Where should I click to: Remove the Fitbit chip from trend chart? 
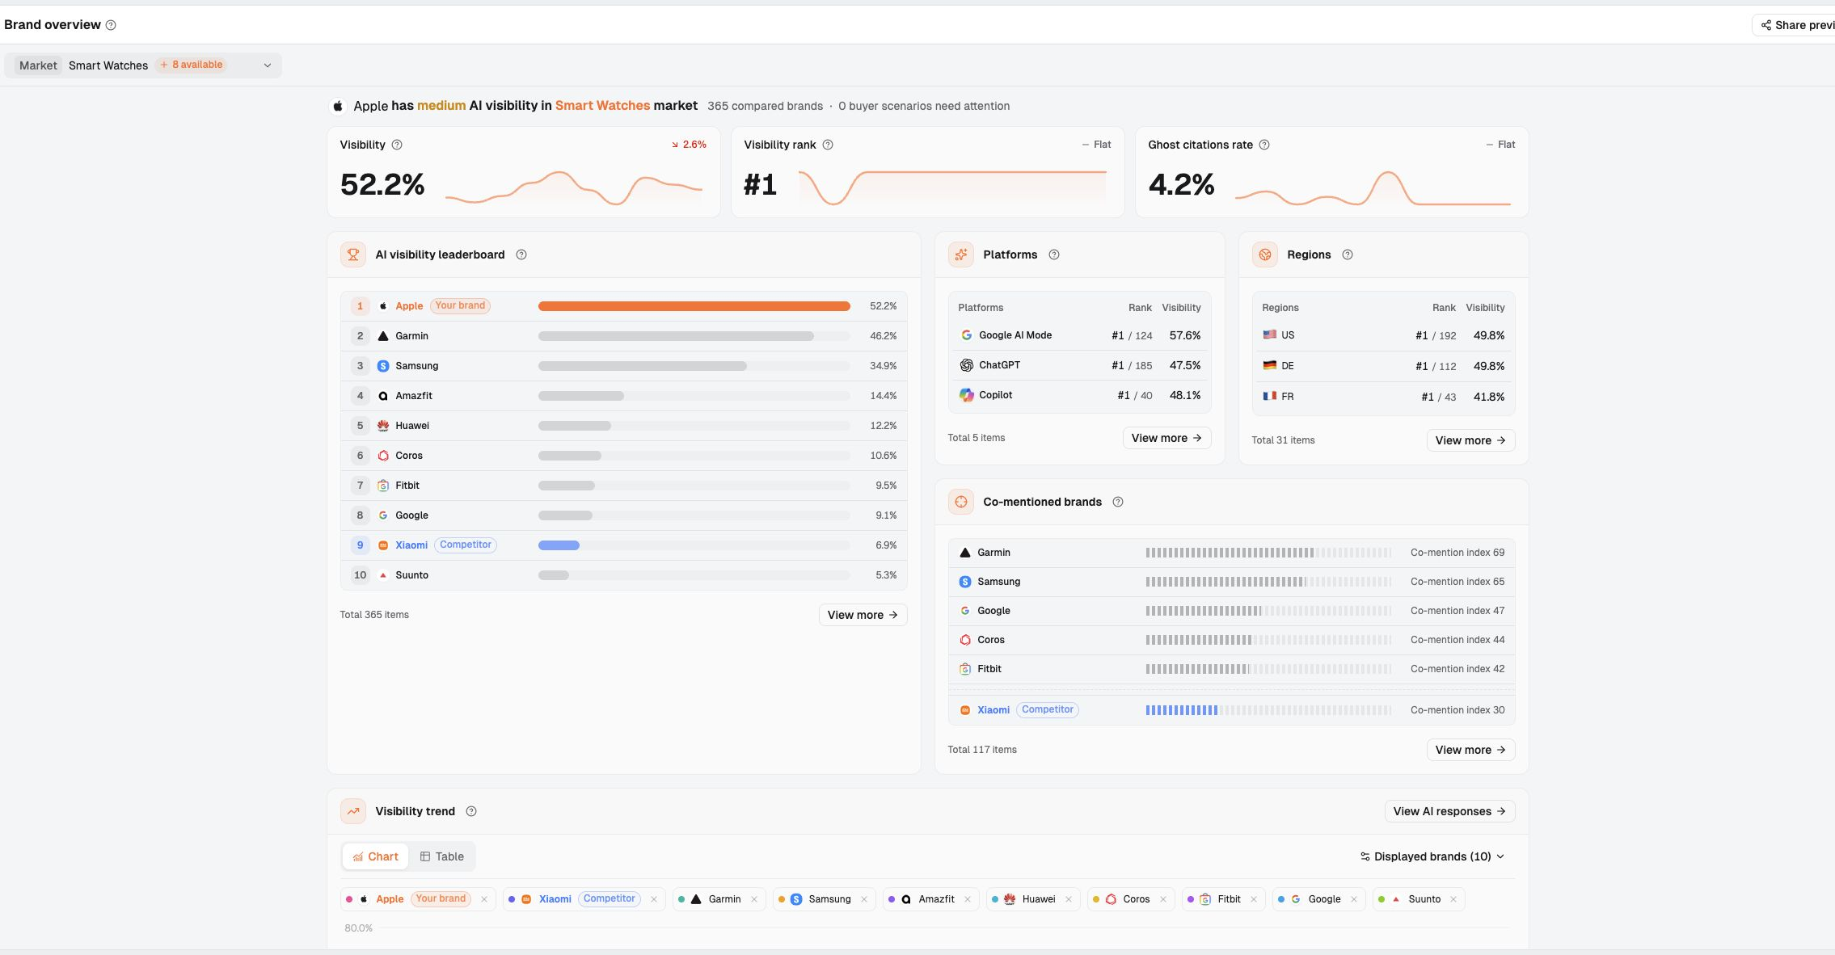[1254, 899]
